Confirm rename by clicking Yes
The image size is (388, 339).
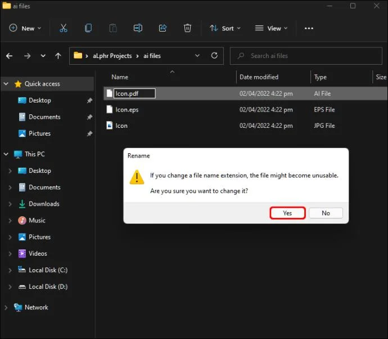(x=287, y=213)
